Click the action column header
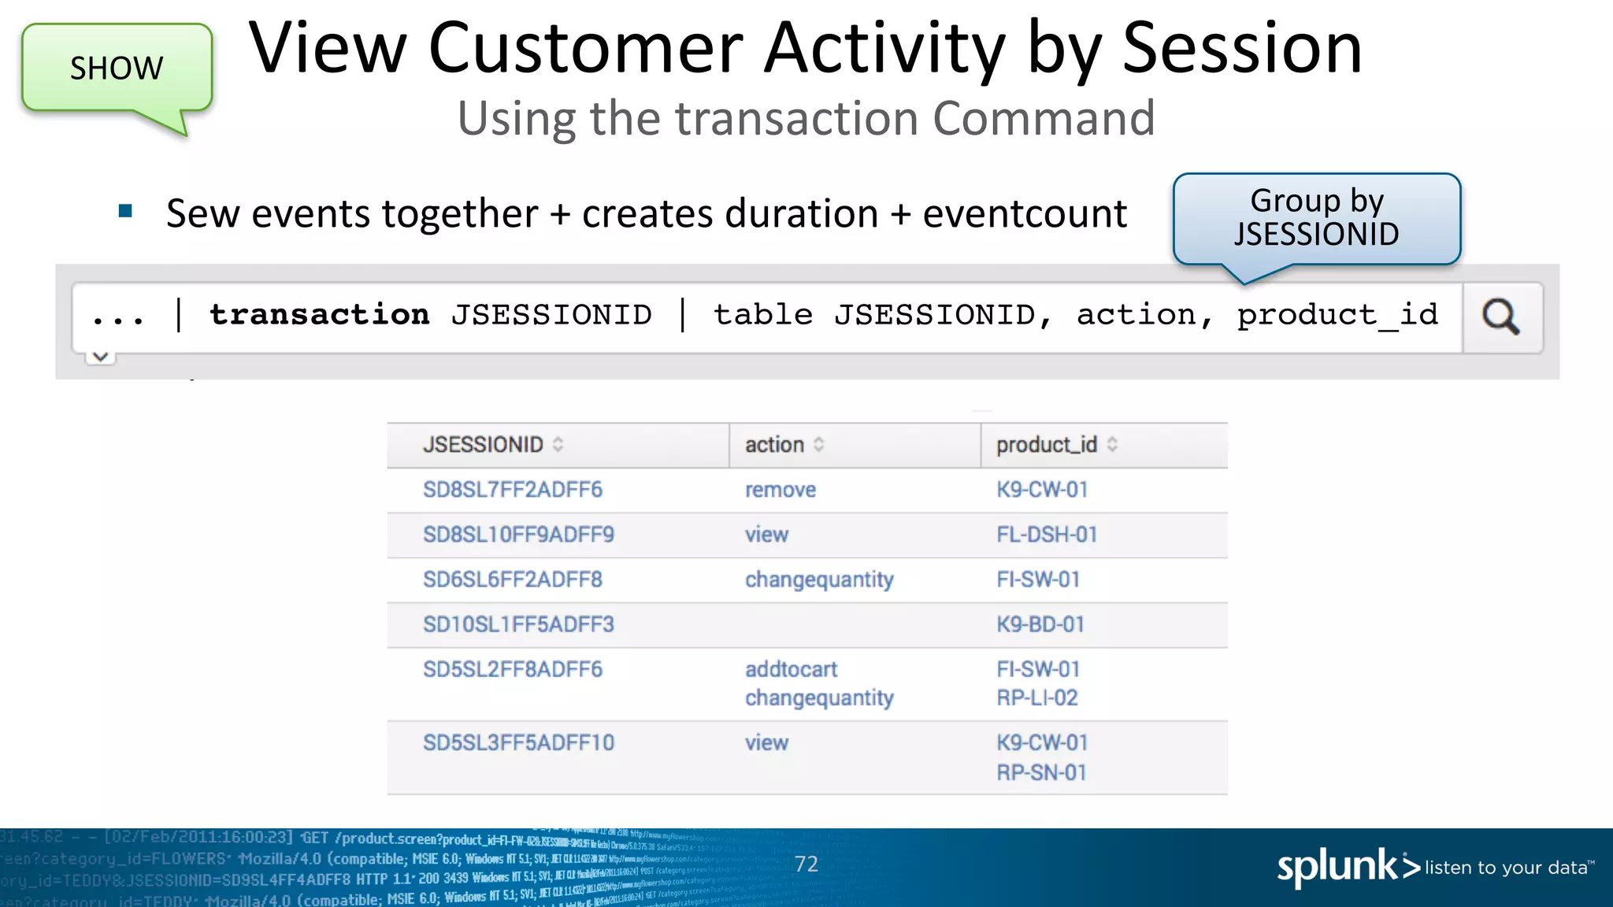This screenshot has width=1613, height=907. (x=774, y=445)
